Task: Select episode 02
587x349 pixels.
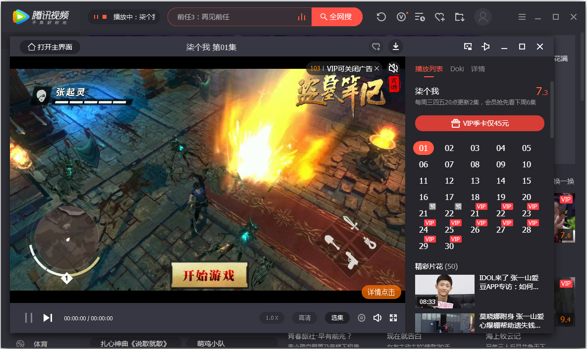Action: click(x=449, y=148)
